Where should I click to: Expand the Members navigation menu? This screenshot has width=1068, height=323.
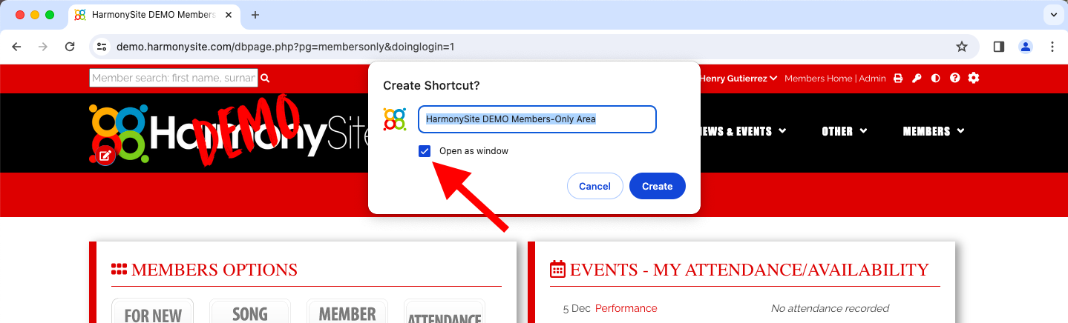pos(934,131)
